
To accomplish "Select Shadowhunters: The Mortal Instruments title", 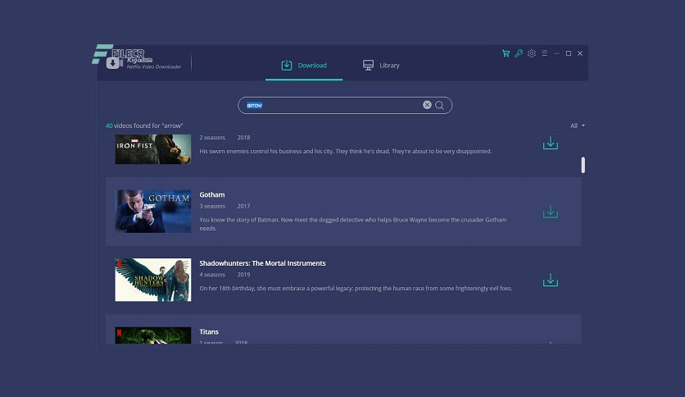I will (x=262, y=263).
